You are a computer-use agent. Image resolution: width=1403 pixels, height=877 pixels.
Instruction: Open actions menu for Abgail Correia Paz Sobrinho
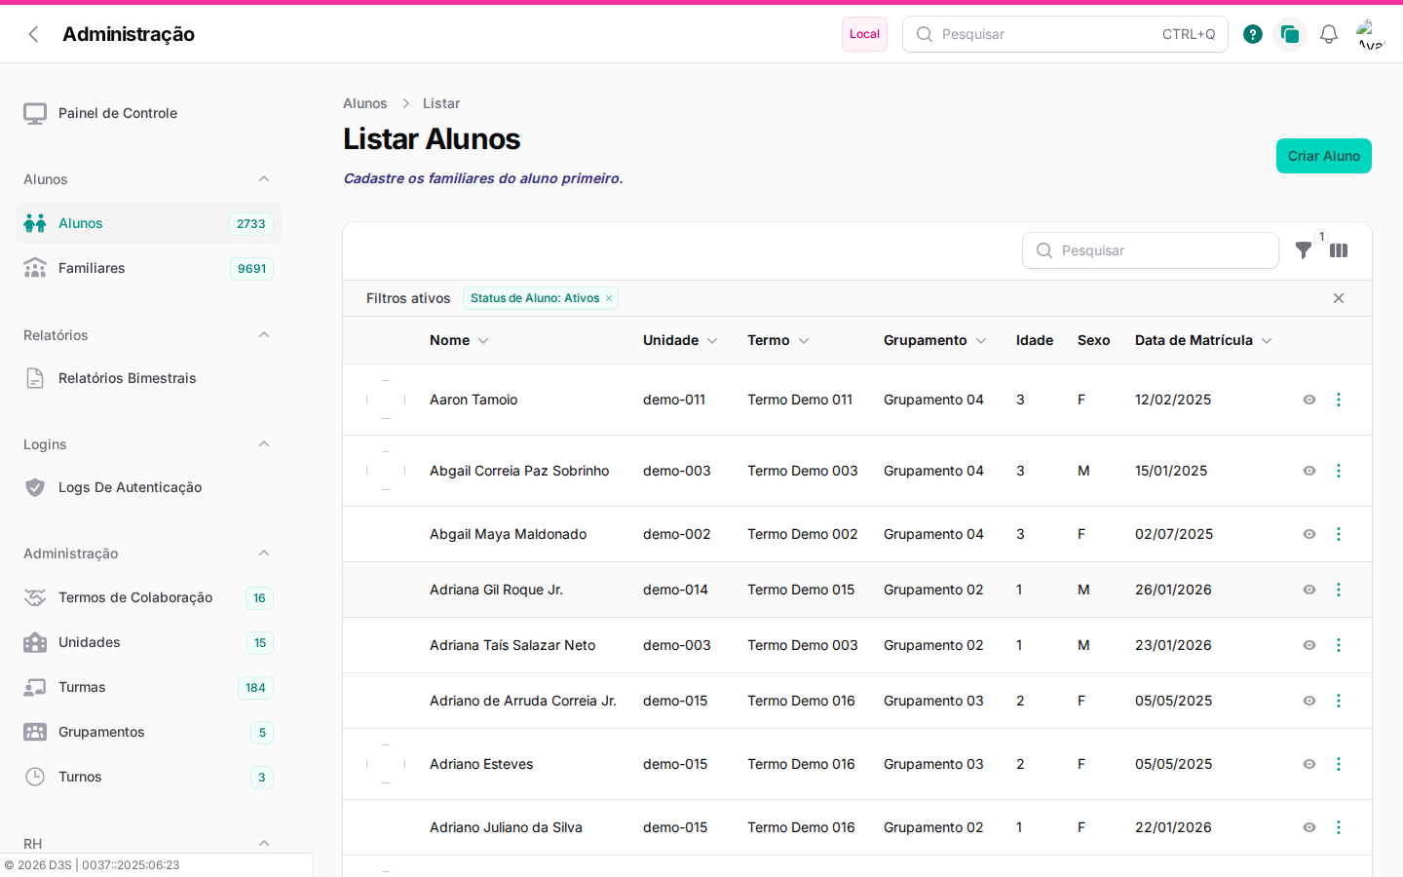coord(1339,471)
